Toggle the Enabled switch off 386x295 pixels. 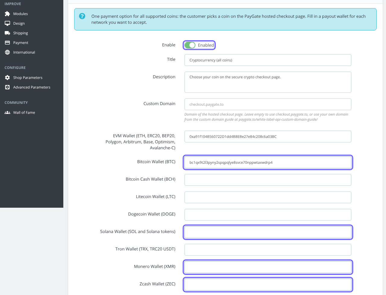coord(190,45)
